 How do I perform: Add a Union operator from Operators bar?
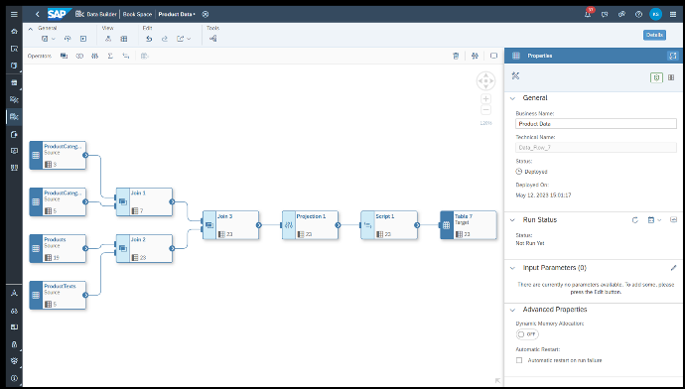click(x=79, y=56)
